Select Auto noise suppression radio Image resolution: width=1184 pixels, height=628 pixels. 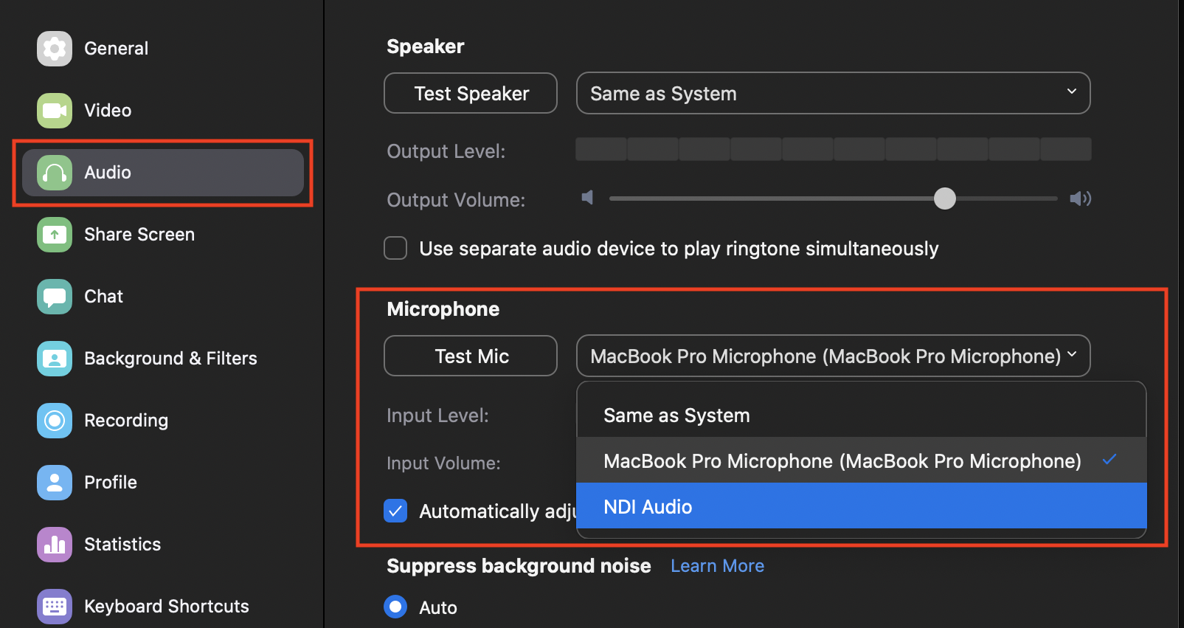pyautogui.click(x=395, y=607)
